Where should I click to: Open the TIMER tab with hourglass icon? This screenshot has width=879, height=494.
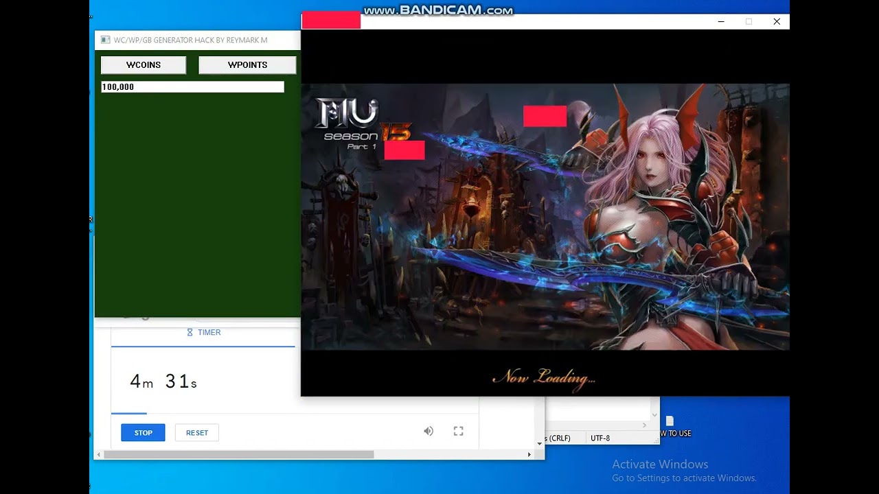[x=203, y=332]
